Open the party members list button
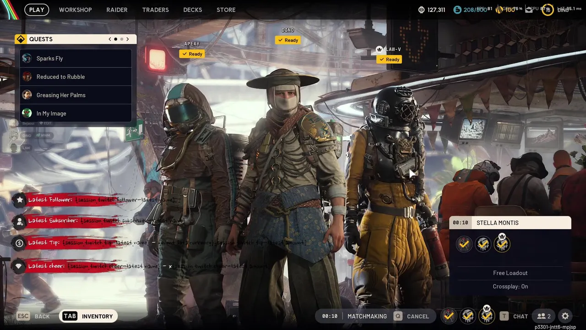The width and height of the screenshot is (586, 330). point(544,316)
